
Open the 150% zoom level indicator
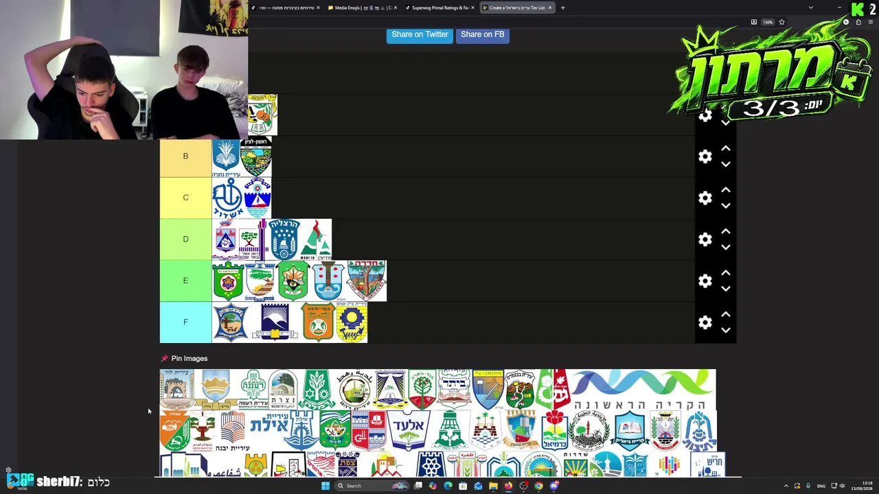tap(768, 22)
